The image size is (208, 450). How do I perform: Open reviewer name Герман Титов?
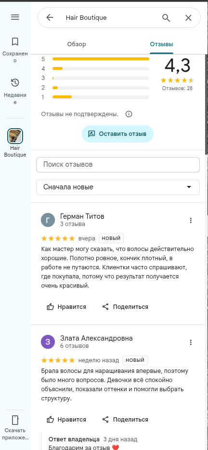click(x=82, y=216)
